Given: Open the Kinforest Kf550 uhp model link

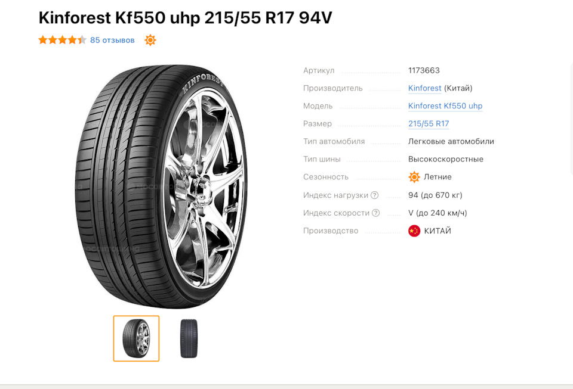Looking at the screenshot, I should tap(445, 105).
